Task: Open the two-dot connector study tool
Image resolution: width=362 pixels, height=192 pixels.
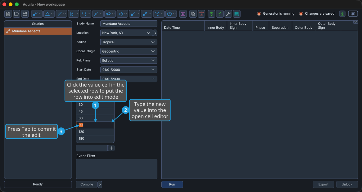Action: point(147,14)
